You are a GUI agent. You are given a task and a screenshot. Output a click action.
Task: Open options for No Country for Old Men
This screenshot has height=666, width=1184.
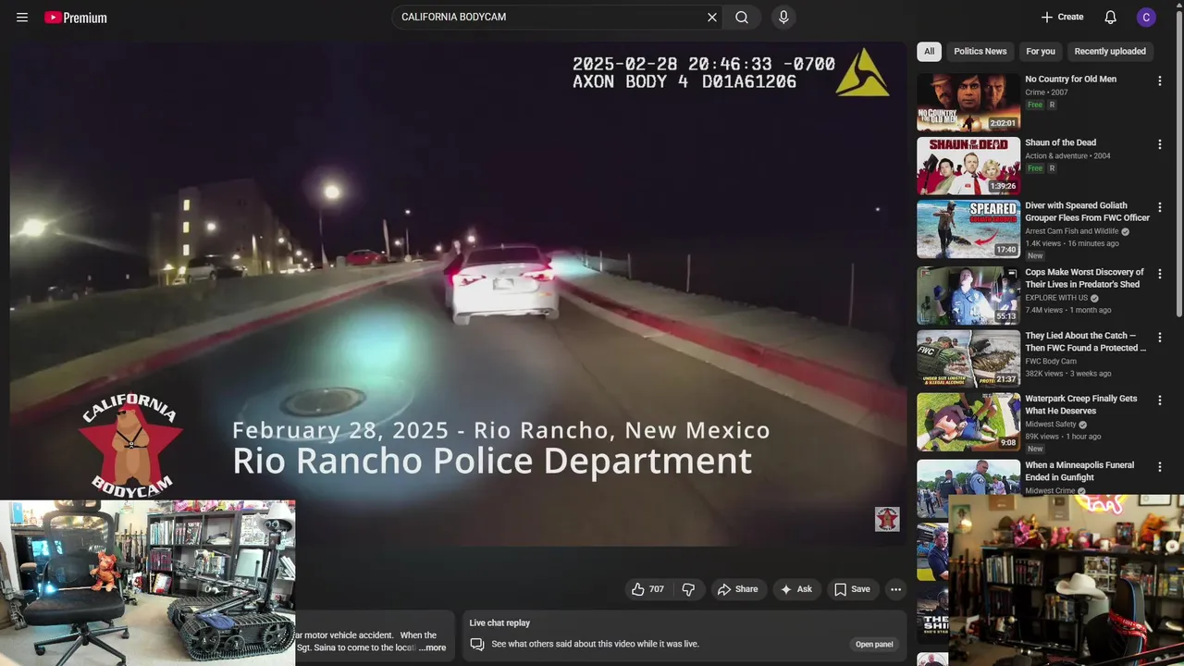(x=1160, y=81)
